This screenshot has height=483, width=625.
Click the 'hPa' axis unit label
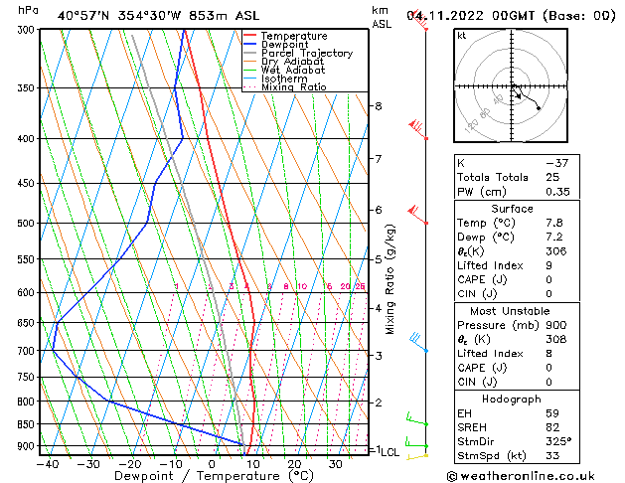(28, 10)
